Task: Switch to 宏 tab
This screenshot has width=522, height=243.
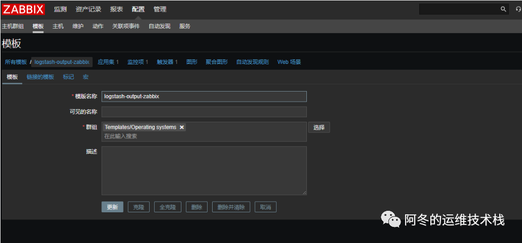Action: point(86,77)
